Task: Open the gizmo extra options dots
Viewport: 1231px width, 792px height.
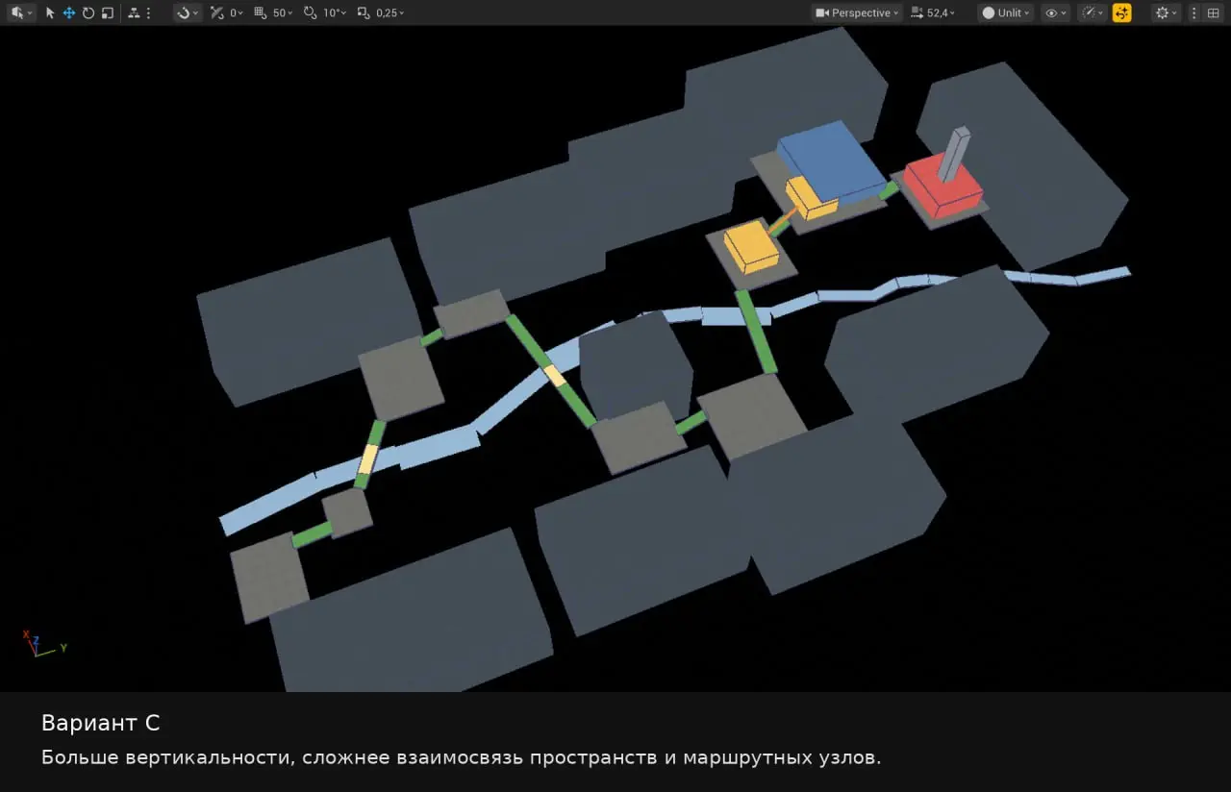Action: pos(148,13)
